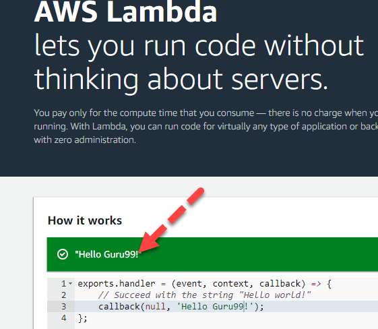Screen dimensions: 378x329
Task: Select line number 3 in the gutter
Action: (x=63, y=306)
